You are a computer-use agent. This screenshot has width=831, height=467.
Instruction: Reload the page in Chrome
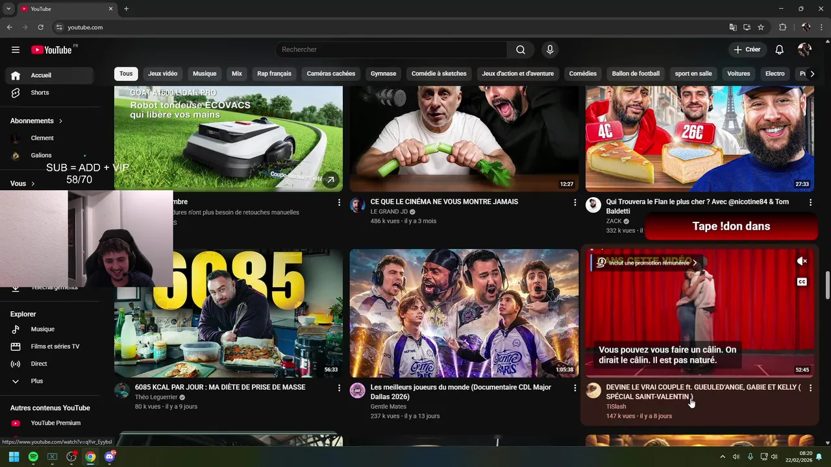pos(40,27)
